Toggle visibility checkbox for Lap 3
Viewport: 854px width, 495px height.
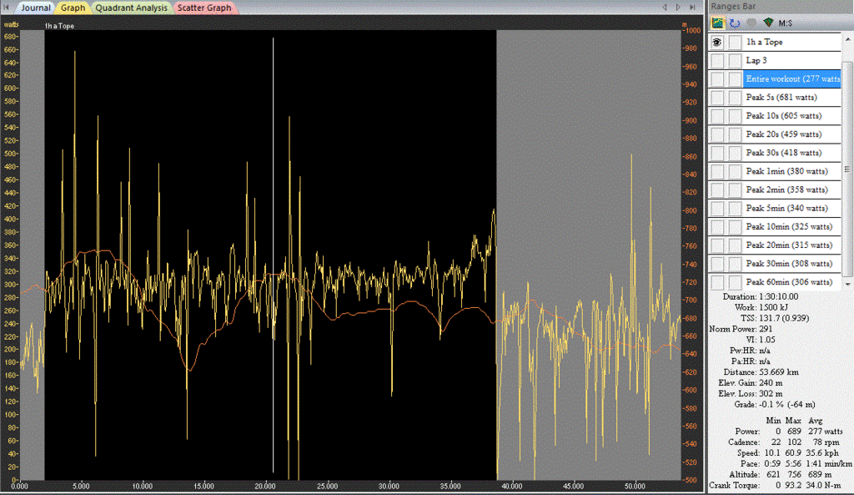coord(717,61)
